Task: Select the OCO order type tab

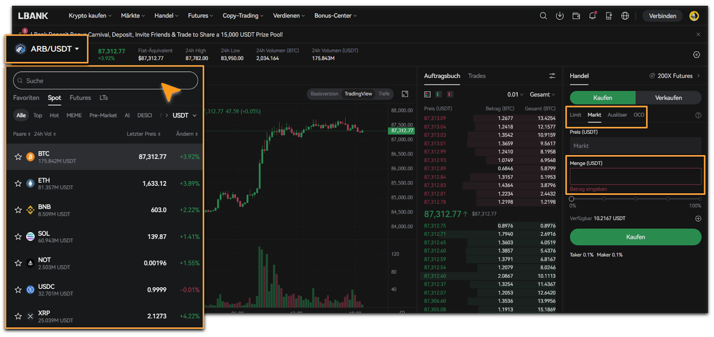Action: pos(639,115)
